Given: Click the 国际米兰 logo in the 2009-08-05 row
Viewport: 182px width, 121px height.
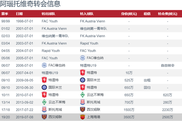Looking at the screenshot, I should (82, 80).
